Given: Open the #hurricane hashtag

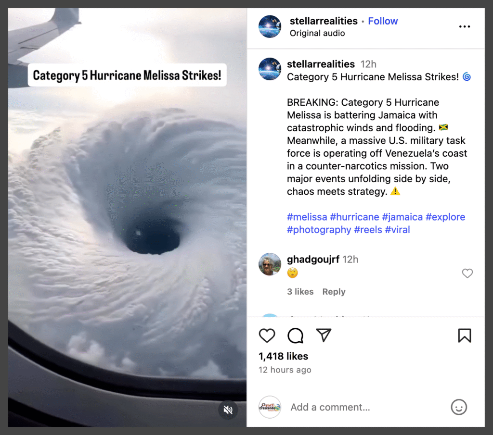Looking at the screenshot, I should (x=354, y=217).
